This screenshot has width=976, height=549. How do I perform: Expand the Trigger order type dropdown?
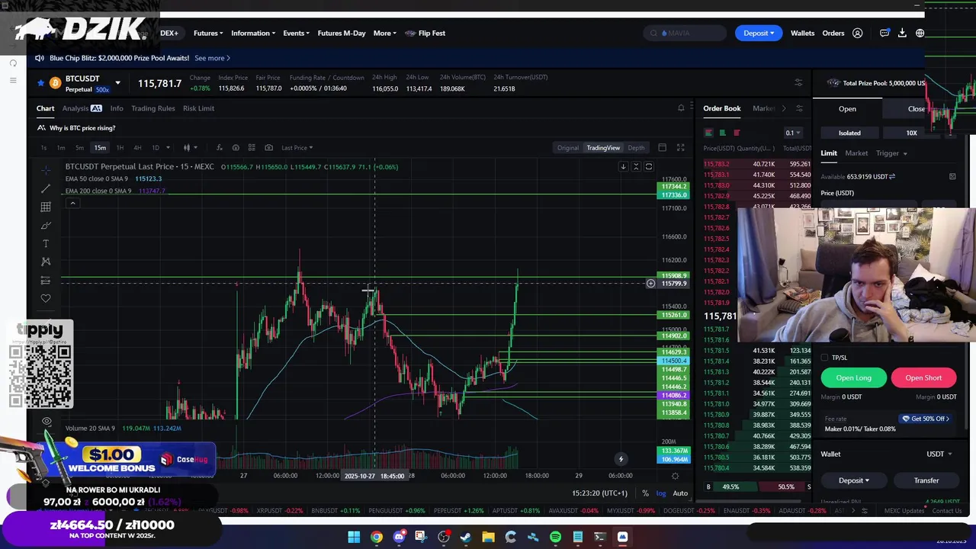(x=891, y=153)
